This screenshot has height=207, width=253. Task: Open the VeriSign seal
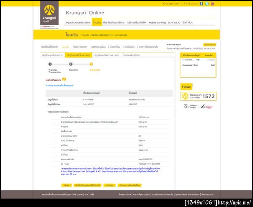pyautogui.click(x=206, y=106)
